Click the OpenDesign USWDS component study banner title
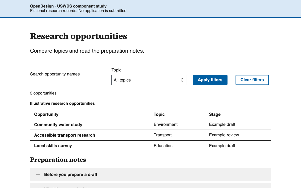Viewport: 301px width, 188px height. [x=68, y=6]
